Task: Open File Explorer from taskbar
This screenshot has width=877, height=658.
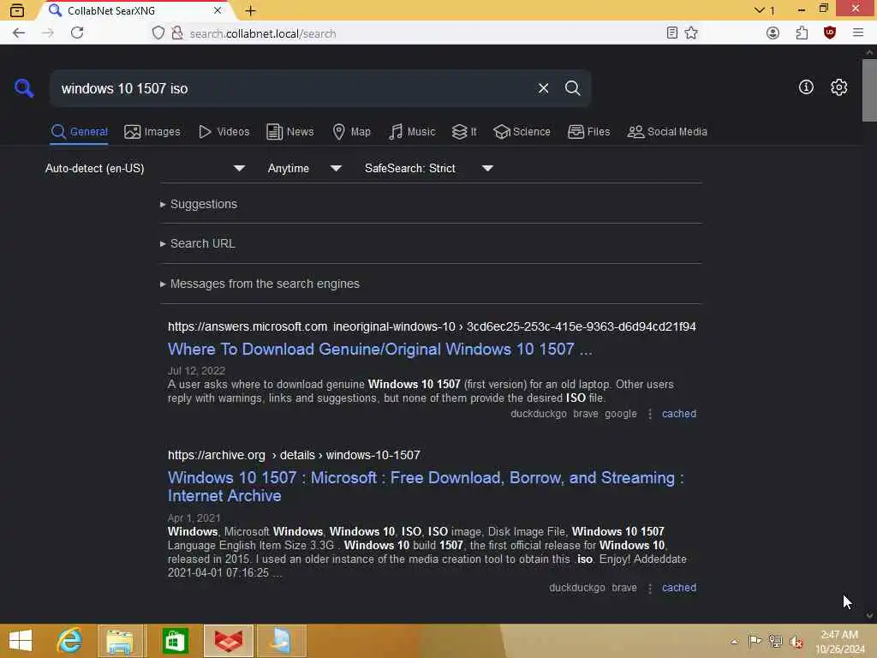Action: pyautogui.click(x=120, y=641)
